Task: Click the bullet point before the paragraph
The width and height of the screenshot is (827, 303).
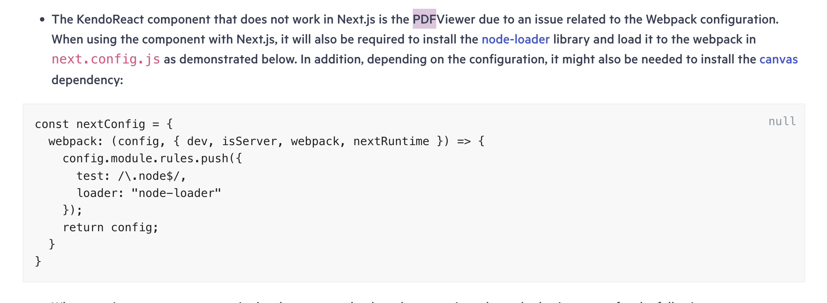Action: (x=42, y=20)
